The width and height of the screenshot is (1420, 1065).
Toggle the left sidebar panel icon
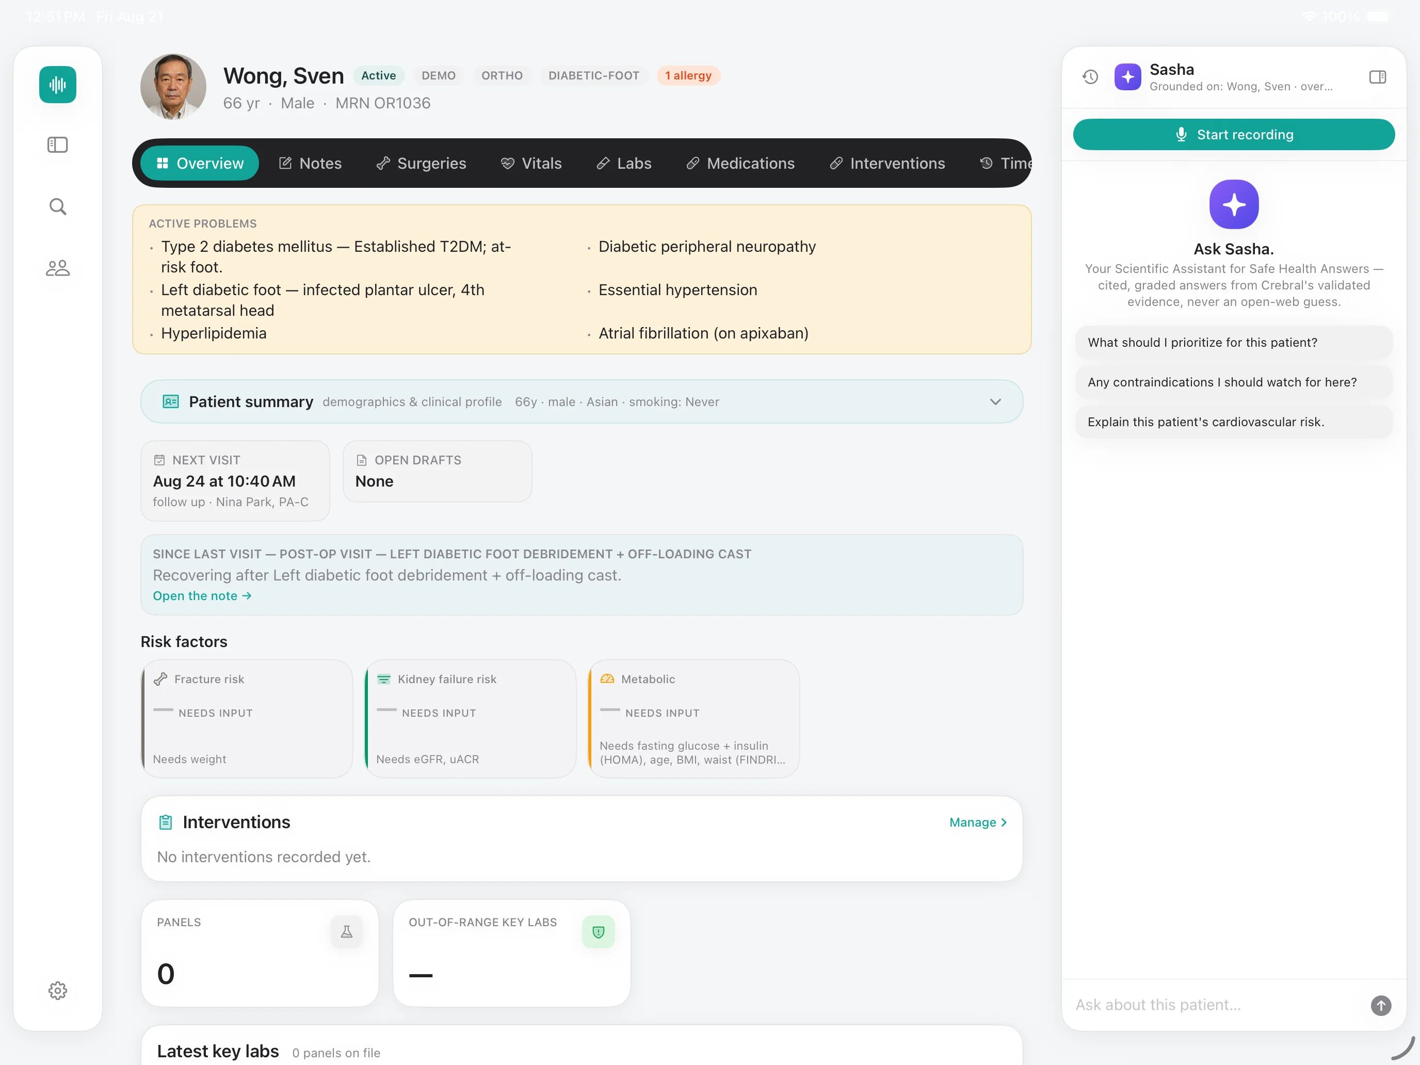(58, 145)
